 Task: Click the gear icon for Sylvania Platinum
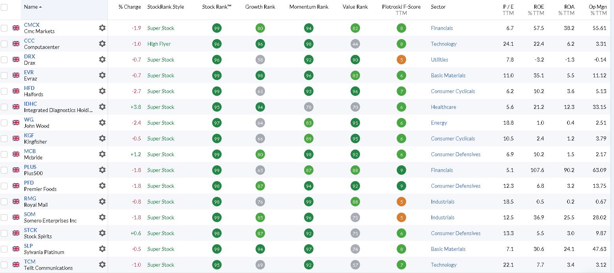[102, 249]
